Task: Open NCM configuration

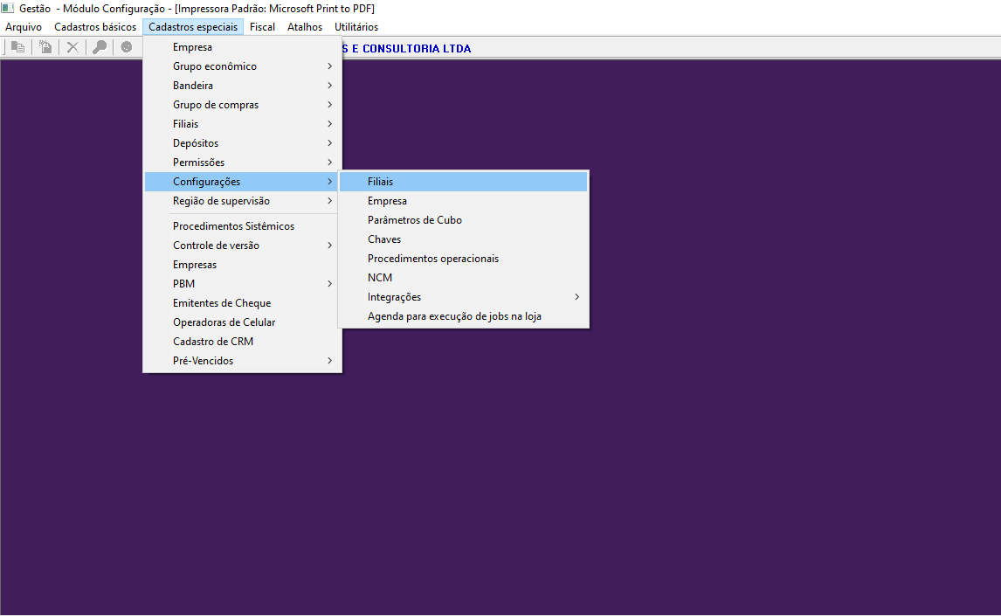Action: [x=464, y=277]
